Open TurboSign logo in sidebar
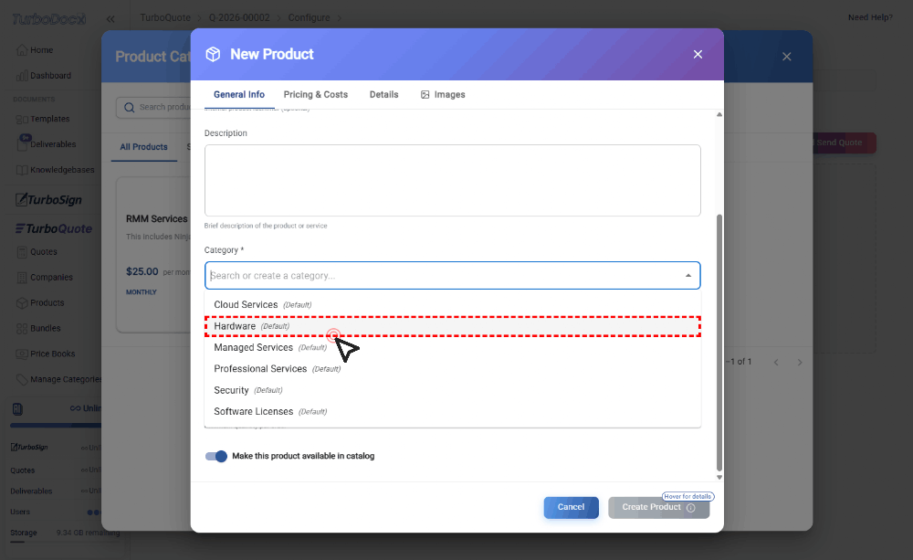Screen dimensions: 913x560 48,200
